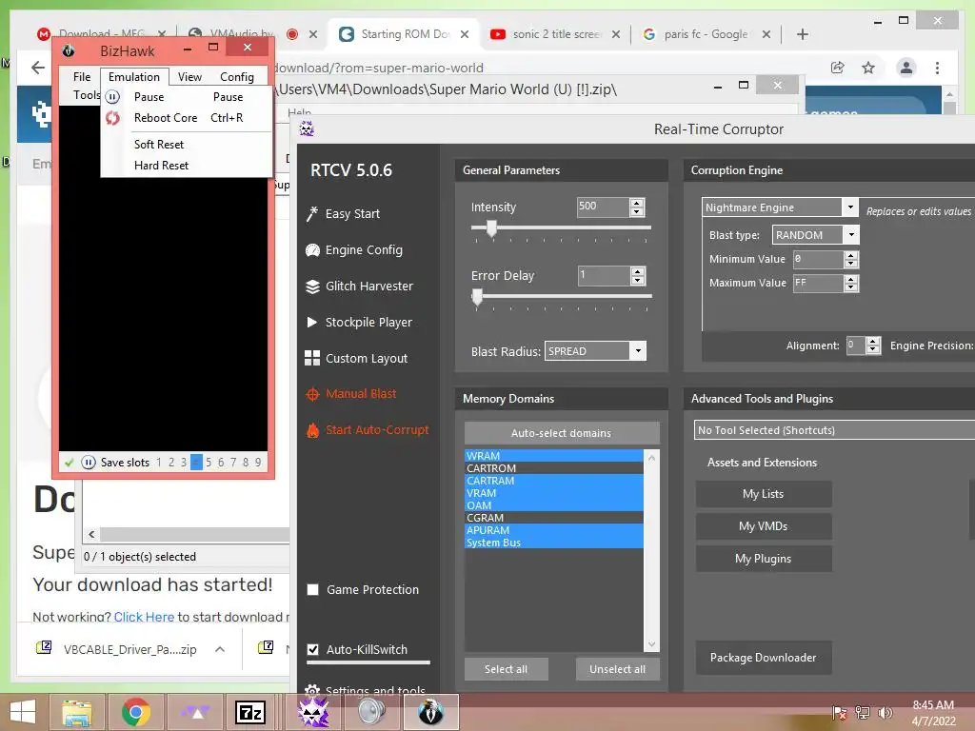Click the Unselect all domains button
975x731 pixels.
point(617,669)
